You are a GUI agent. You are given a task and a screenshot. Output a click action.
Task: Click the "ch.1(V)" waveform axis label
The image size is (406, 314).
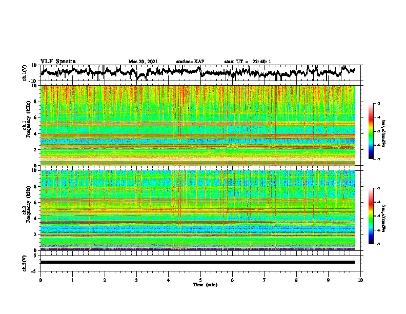point(25,73)
